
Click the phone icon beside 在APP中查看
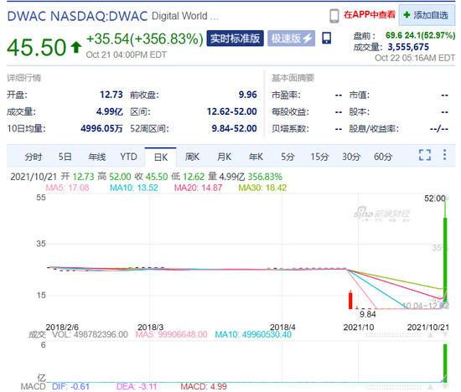coord(334,16)
